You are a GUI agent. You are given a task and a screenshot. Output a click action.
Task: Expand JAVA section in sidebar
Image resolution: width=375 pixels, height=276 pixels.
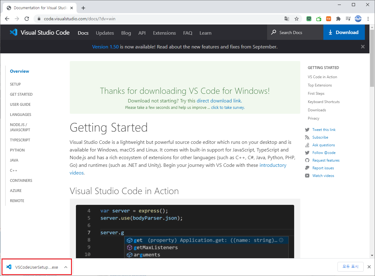(14, 160)
